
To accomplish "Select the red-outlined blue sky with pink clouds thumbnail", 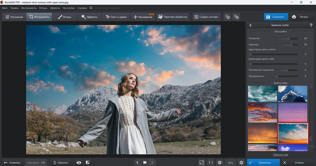I will [293, 133].
